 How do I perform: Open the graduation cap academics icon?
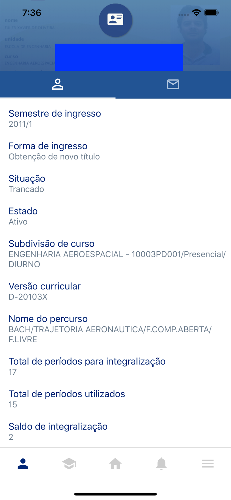coord(69,464)
